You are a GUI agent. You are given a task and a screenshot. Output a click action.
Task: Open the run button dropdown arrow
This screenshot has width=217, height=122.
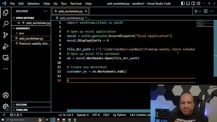click(200, 11)
